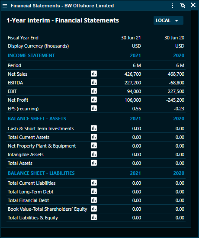The height and width of the screenshot is (238, 199).
Task: Click the Net Profit row label
Action: pos(18,100)
